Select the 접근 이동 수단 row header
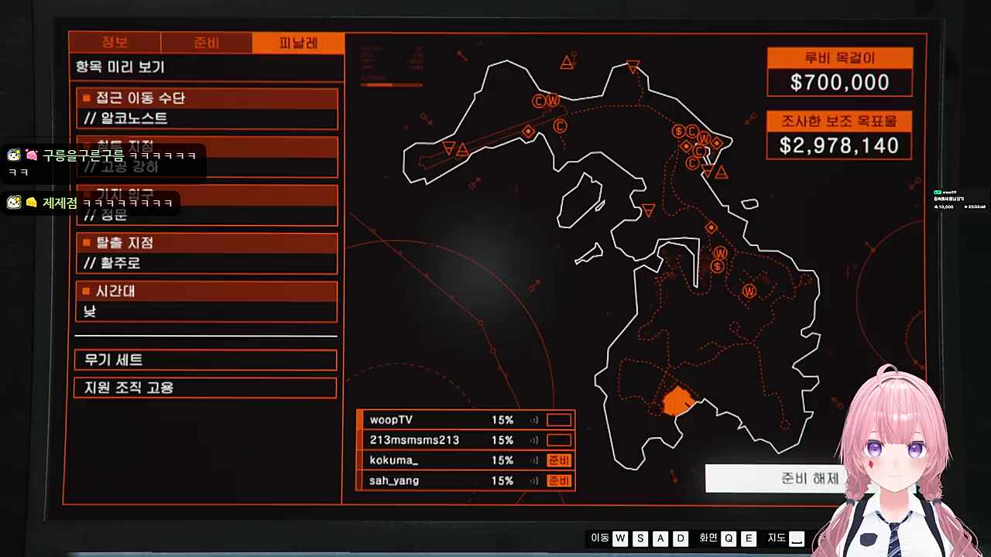This screenshot has width=991, height=557. click(x=207, y=98)
